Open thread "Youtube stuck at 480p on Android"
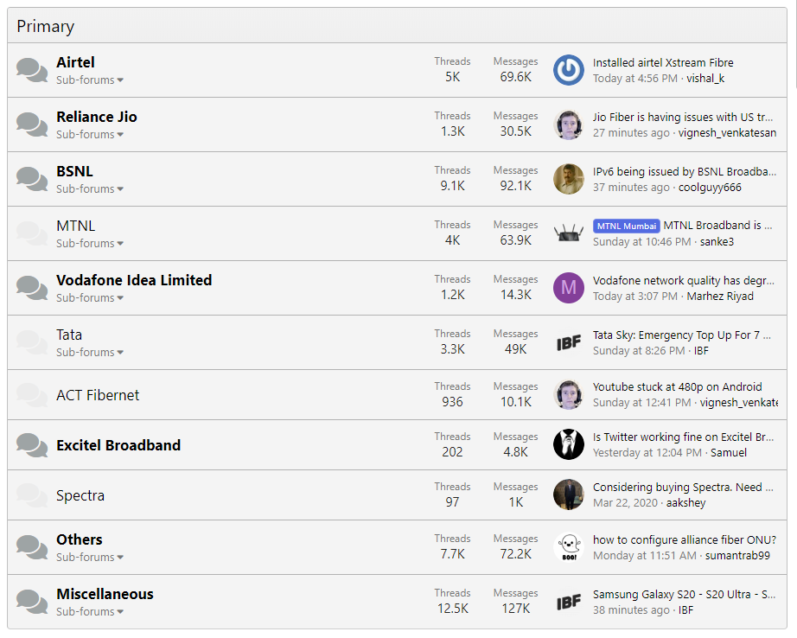797x638 pixels. (677, 386)
